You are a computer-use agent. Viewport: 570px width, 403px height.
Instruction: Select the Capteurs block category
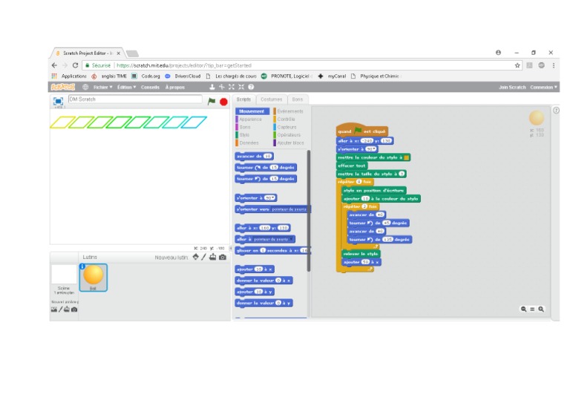[286, 127]
